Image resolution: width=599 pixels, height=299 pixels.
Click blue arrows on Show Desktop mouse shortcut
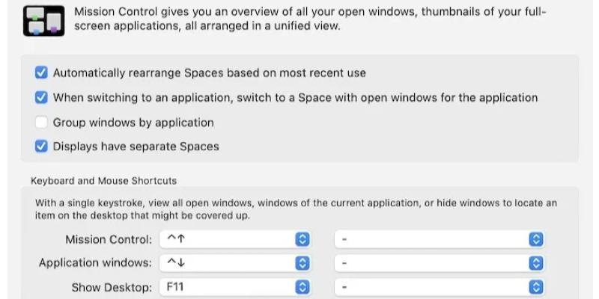536,287
